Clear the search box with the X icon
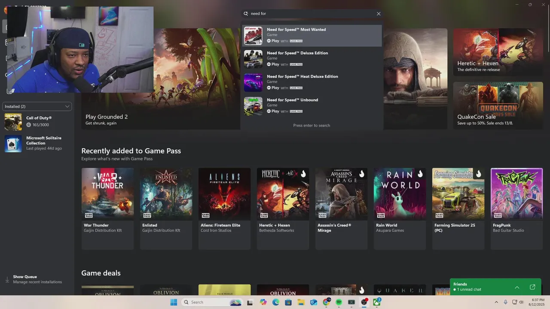550x309 pixels. click(x=379, y=14)
